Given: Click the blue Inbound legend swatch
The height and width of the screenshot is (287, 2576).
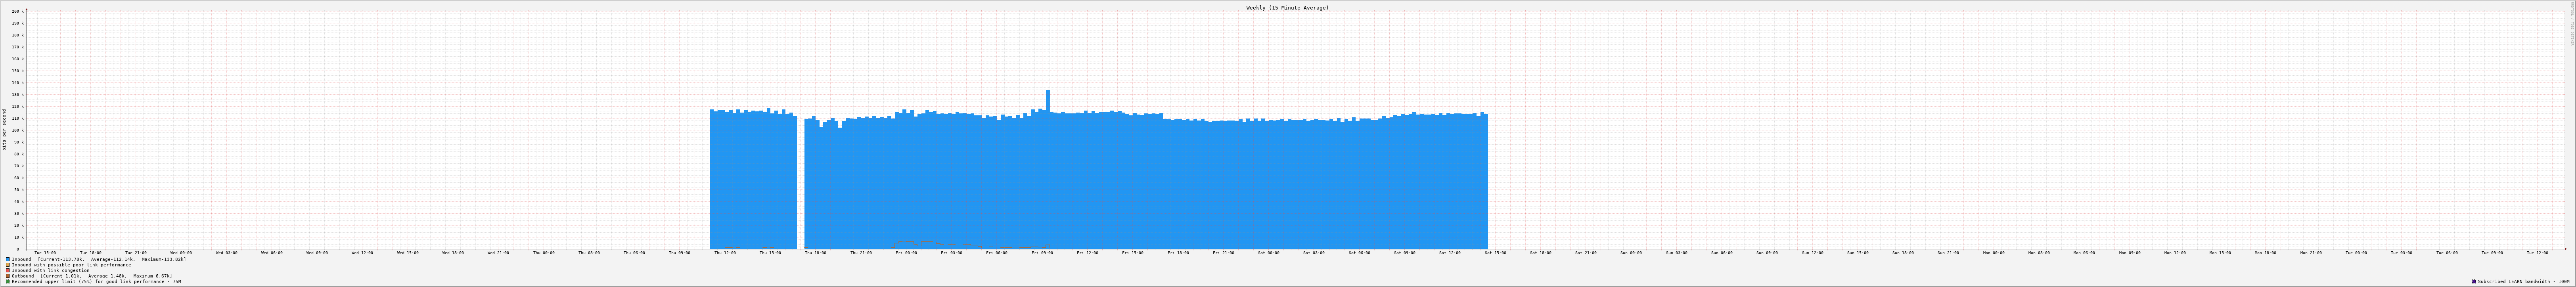Looking at the screenshot, I should (x=8, y=259).
